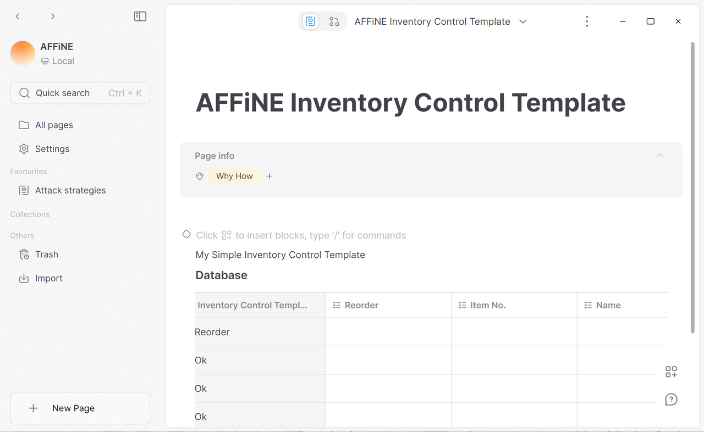Click the Name column header
The image size is (704, 432).
click(x=622, y=305)
